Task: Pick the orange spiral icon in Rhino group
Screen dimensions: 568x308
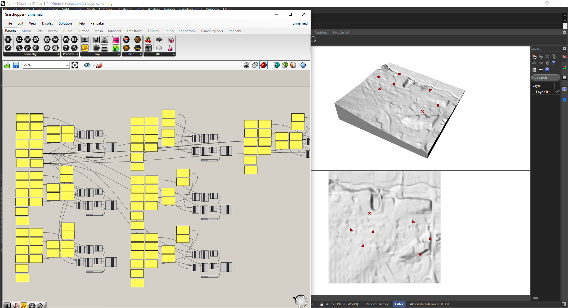Action: 126,48
